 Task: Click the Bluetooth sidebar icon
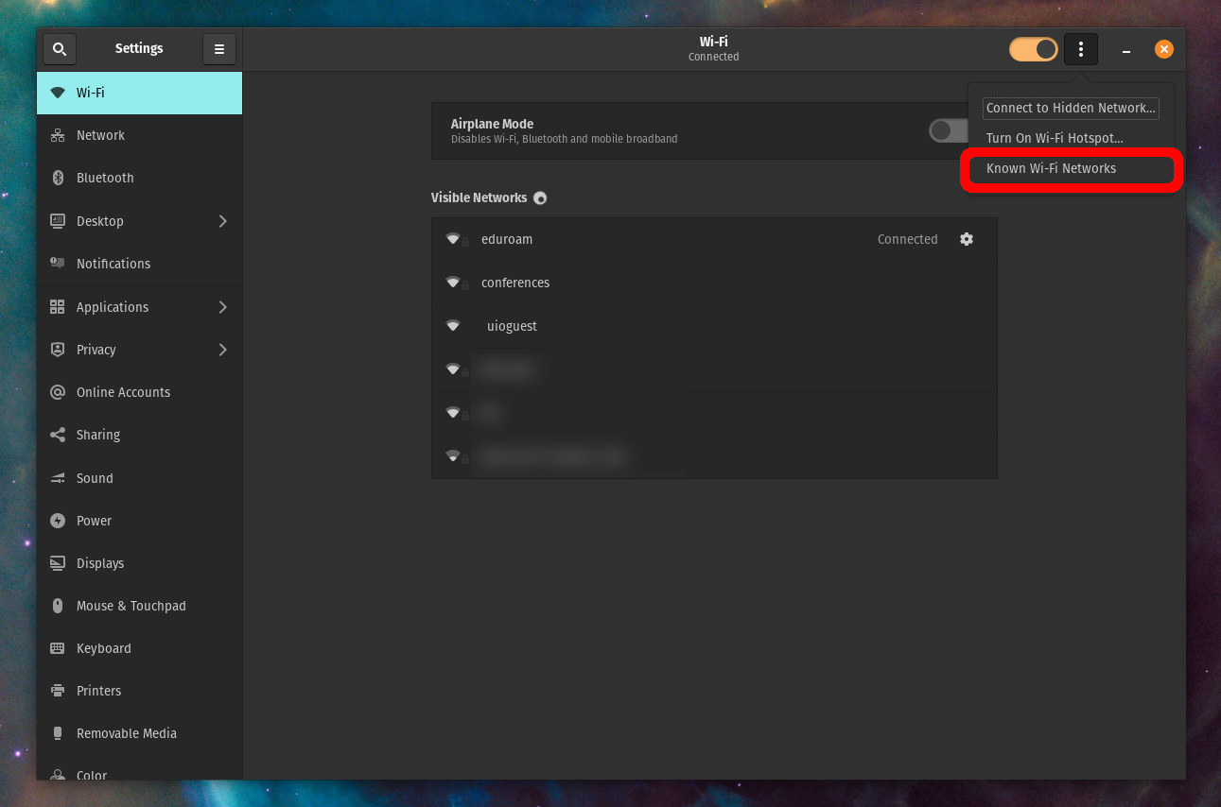click(58, 178)
